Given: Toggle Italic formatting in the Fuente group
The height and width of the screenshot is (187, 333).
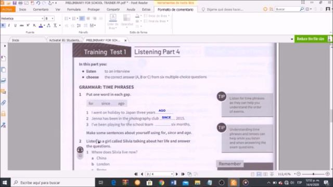Looking at the screenshot, I should [9, 25].
